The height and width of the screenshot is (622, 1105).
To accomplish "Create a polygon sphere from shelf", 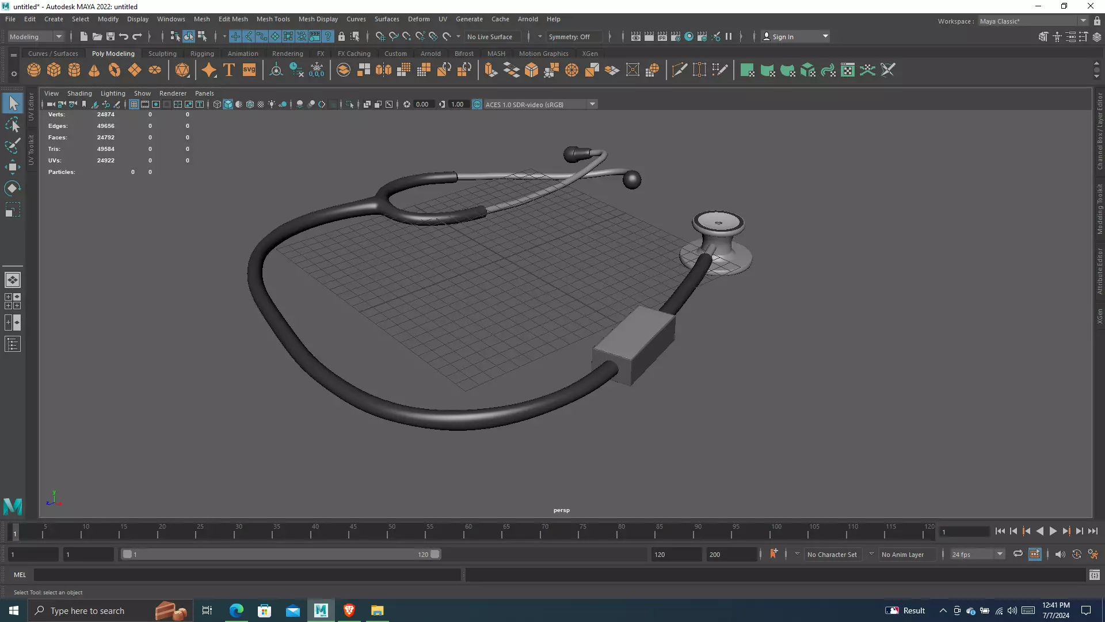I will [x=34, y=70].
